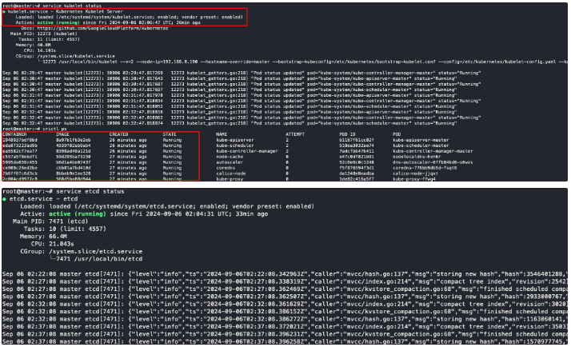Screen dimensions: 571x347
Task: Click the 'CPU: 21.043s' value
Action: coord(62,244)
